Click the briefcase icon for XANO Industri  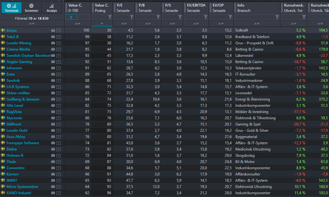point(53,193)
